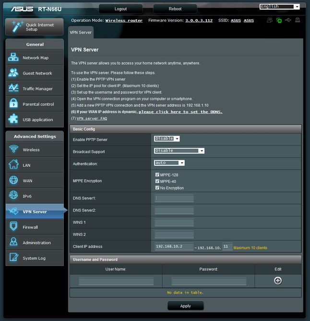Open USB application menu item
310x321 pixels.
[35, 119]
